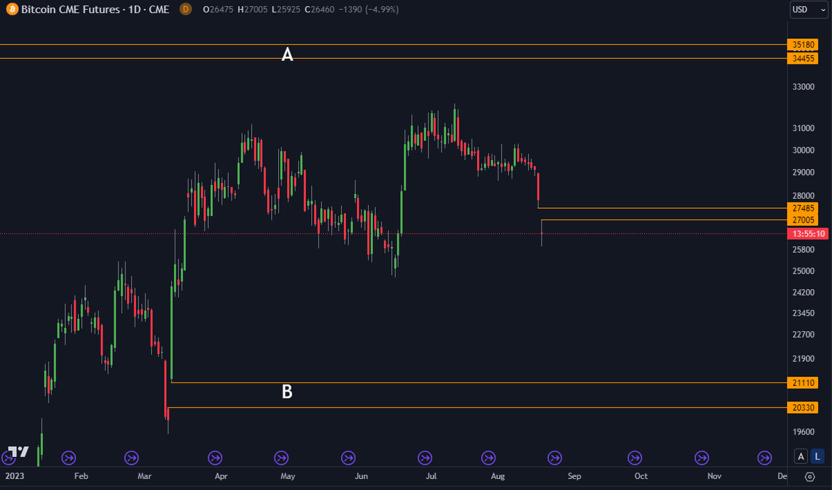832x490 pixels.
Task: Toggle the A auto-scale button on the price axis
Action: (x=801, y=456)
